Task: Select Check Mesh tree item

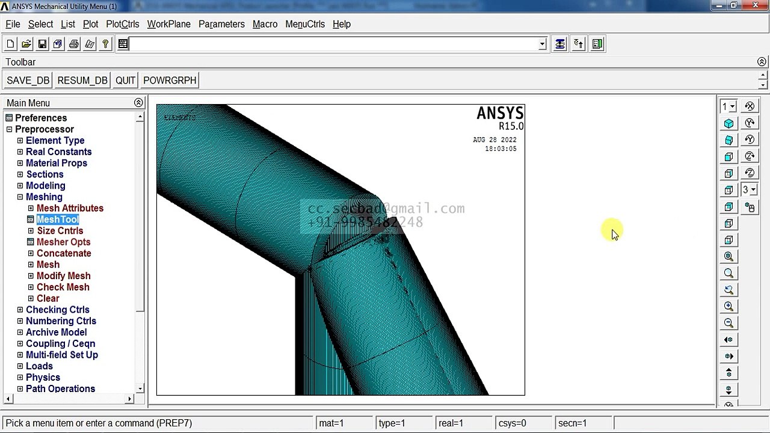Action: coord(63,287)
